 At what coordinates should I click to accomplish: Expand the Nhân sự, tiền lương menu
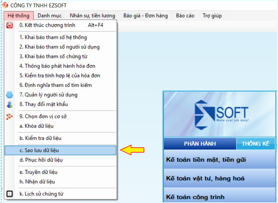[92, 16]
